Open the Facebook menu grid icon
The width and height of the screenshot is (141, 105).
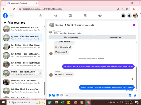(x=123, y=16)
